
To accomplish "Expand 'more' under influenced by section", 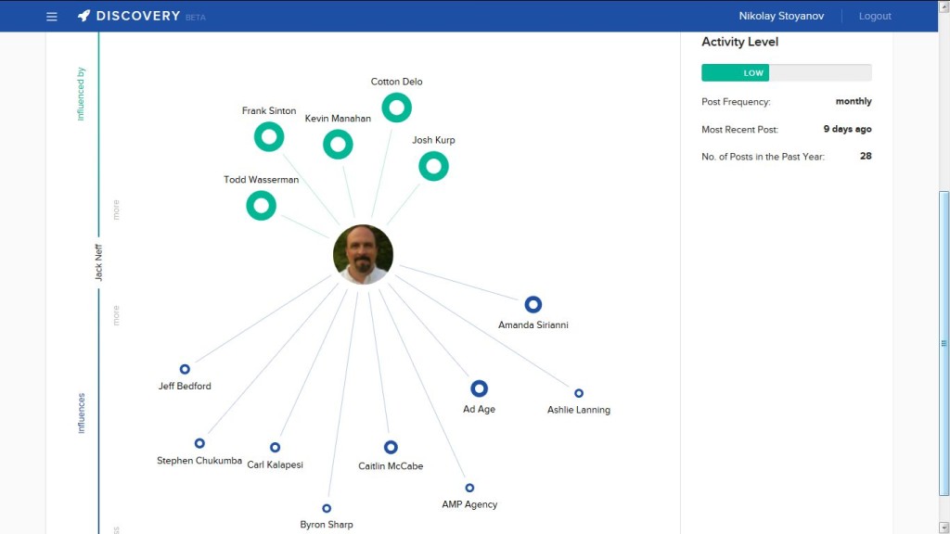I will tap(116, 210).
